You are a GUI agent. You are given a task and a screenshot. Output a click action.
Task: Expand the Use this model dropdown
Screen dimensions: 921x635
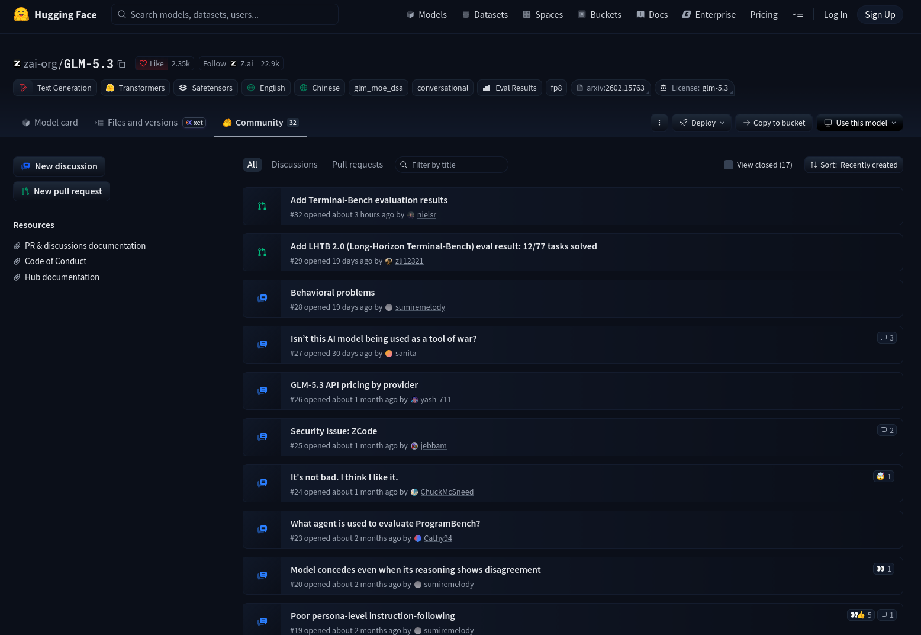pos(859,123)
